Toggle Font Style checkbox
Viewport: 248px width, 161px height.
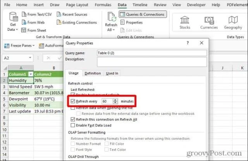[73, 149]
